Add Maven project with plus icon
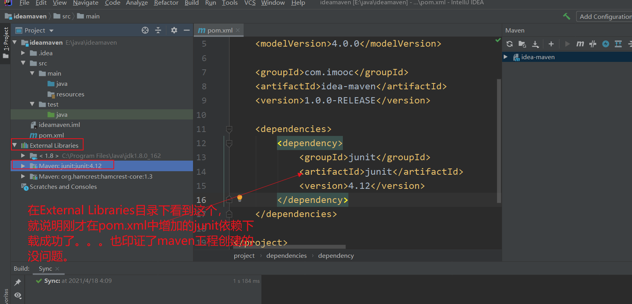Image resolution: width=632 pixels, height=304 pixels. 551,44
